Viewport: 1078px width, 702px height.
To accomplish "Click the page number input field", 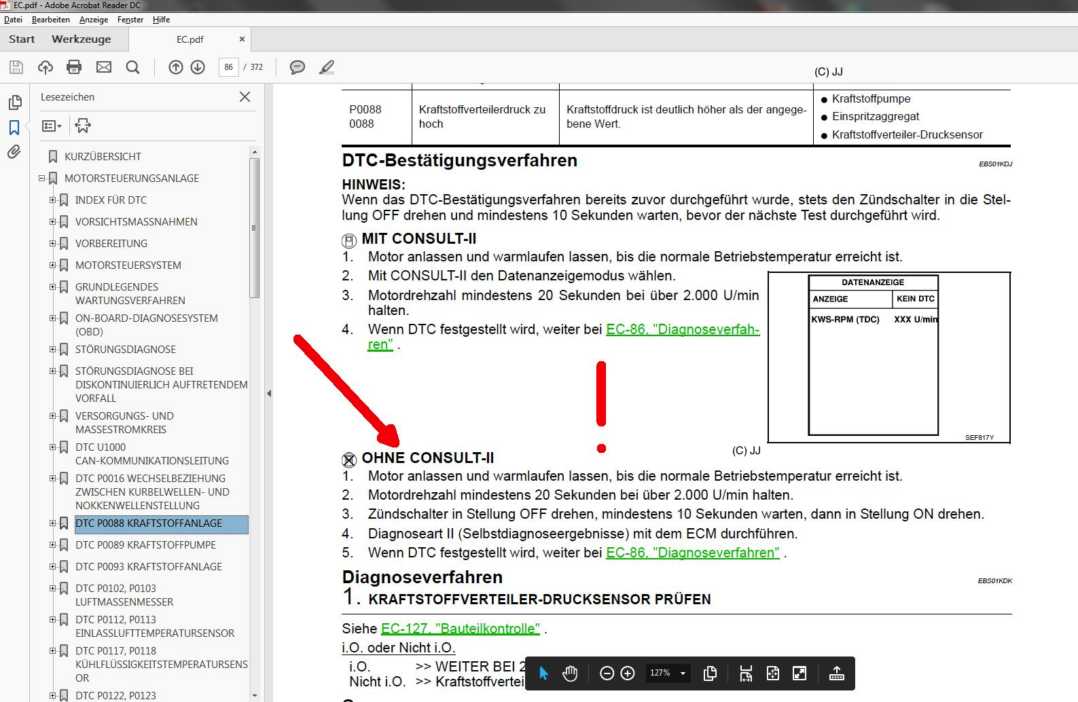I will [228, 67].
